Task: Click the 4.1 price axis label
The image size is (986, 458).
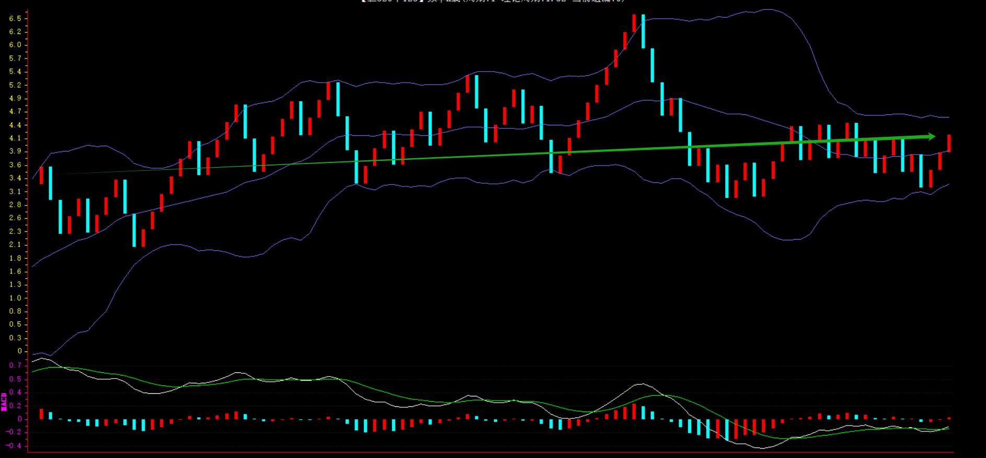Action: (15, 138)
